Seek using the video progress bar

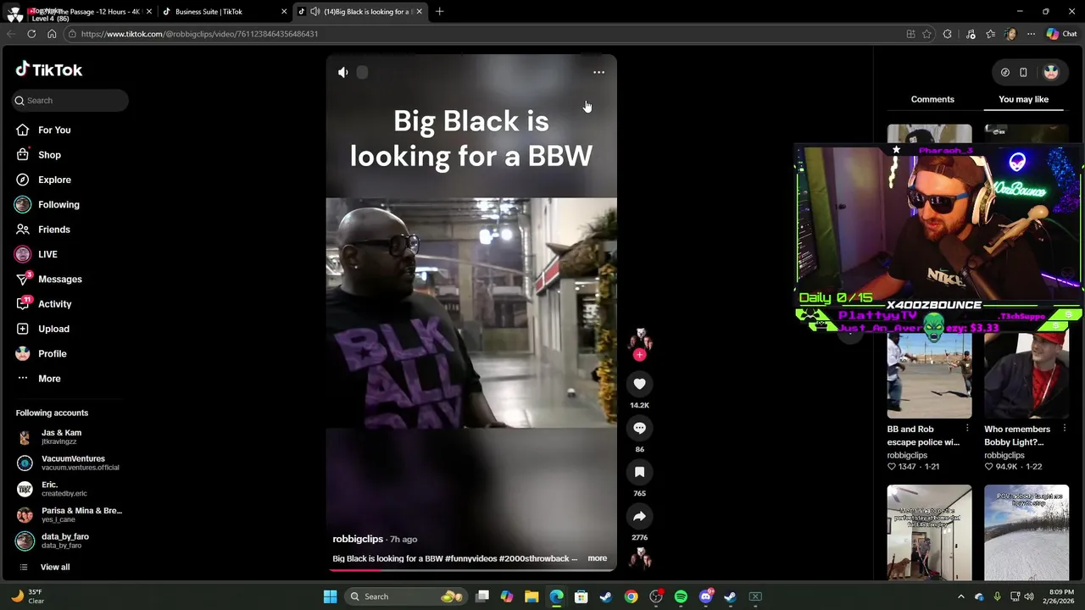pos(471,569)
